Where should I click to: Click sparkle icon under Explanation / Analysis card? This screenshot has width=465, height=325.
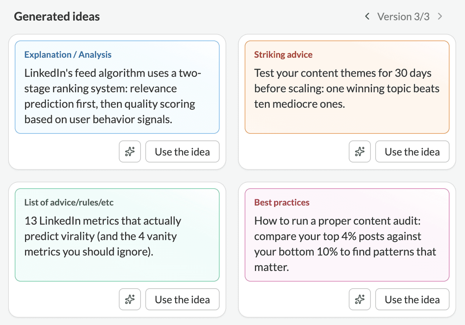pyautogui.click(x=130, y=151)
